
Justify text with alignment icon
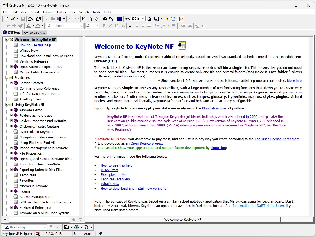(149, 26)
